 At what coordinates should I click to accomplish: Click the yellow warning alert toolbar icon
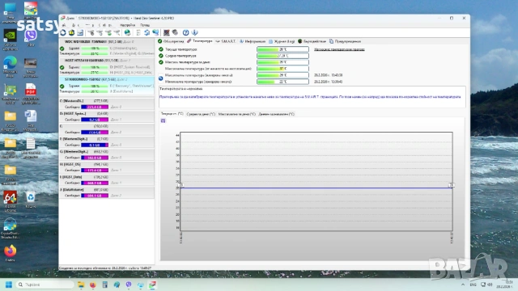[x=71, y=32]
